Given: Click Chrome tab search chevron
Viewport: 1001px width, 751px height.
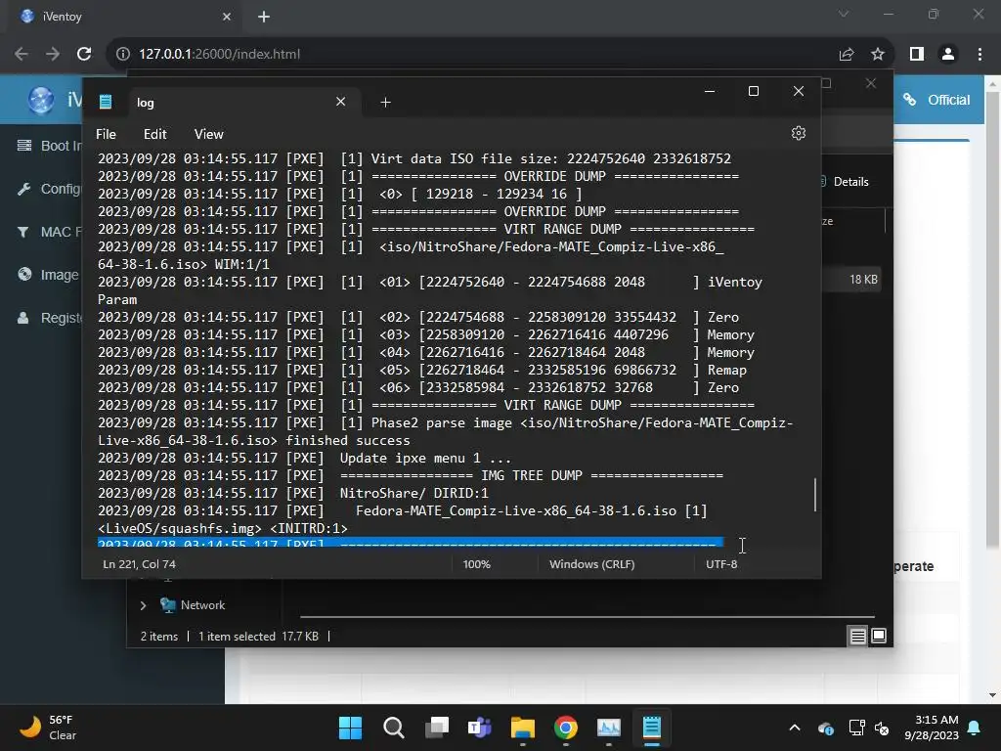Looking at the screenshot, I should click(844, 14).
